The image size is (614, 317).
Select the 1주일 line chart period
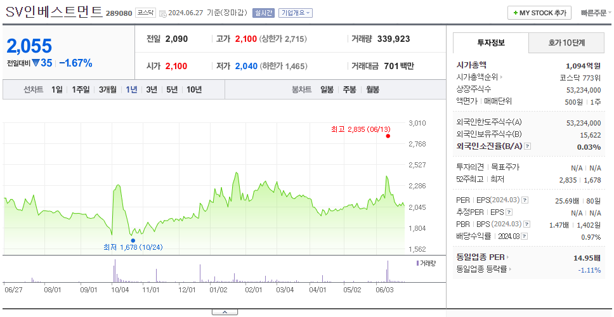81,89
